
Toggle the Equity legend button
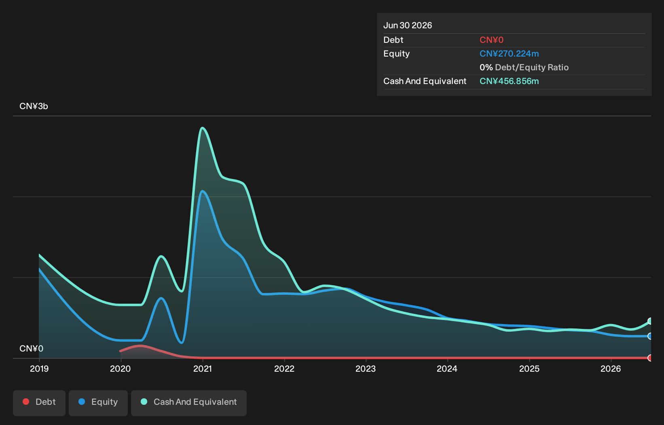pos(98,403)
